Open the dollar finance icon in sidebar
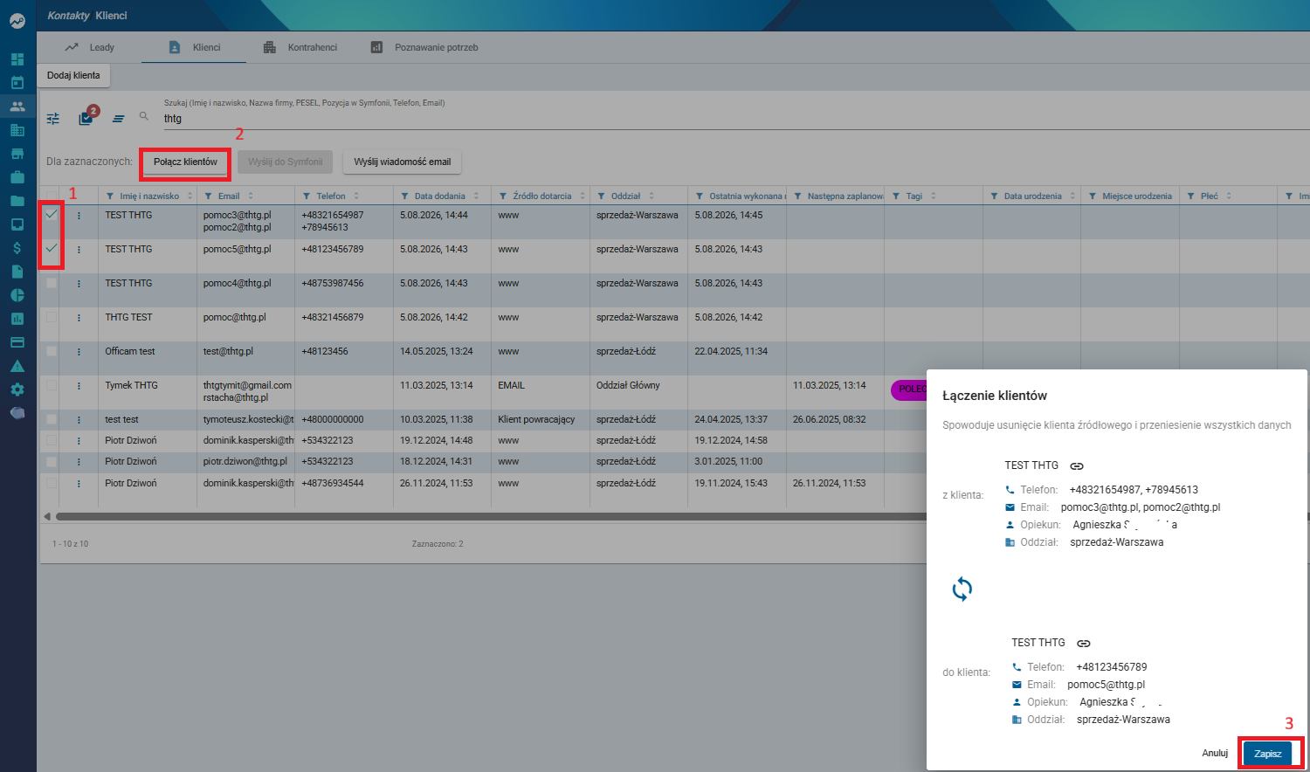This screenshot has width=1310, height=772. [17, 248]
